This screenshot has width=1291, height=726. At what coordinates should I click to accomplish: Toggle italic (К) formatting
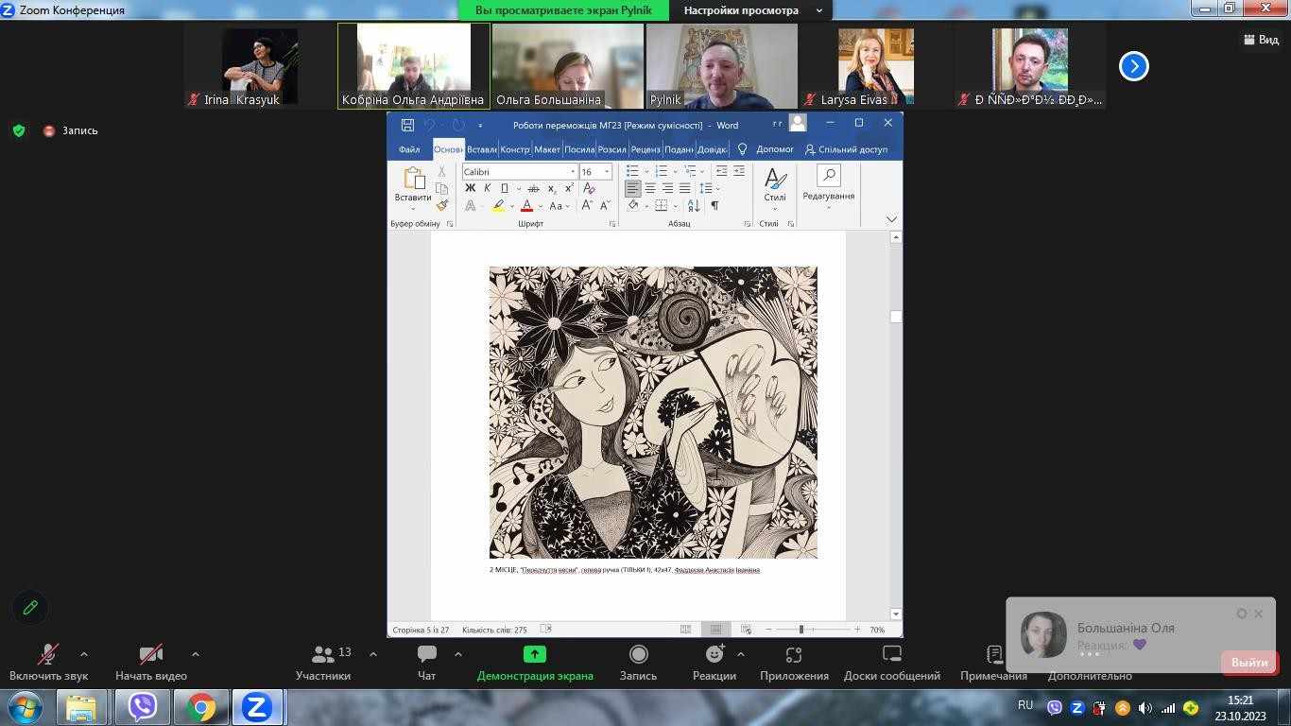tap(487, 188)
